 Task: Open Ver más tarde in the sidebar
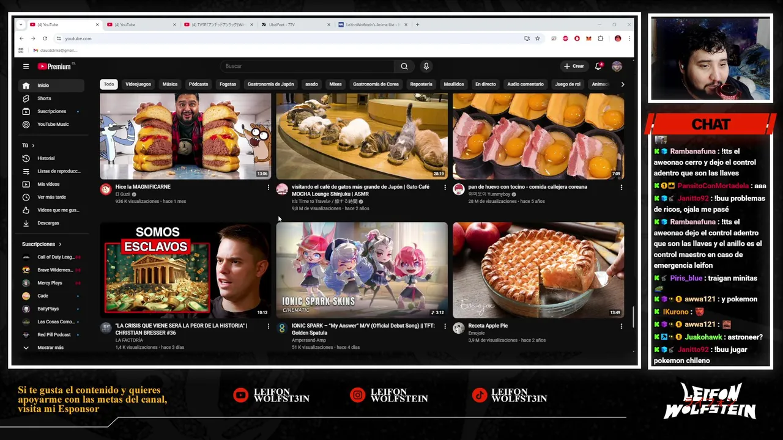(x=51, y=197)
